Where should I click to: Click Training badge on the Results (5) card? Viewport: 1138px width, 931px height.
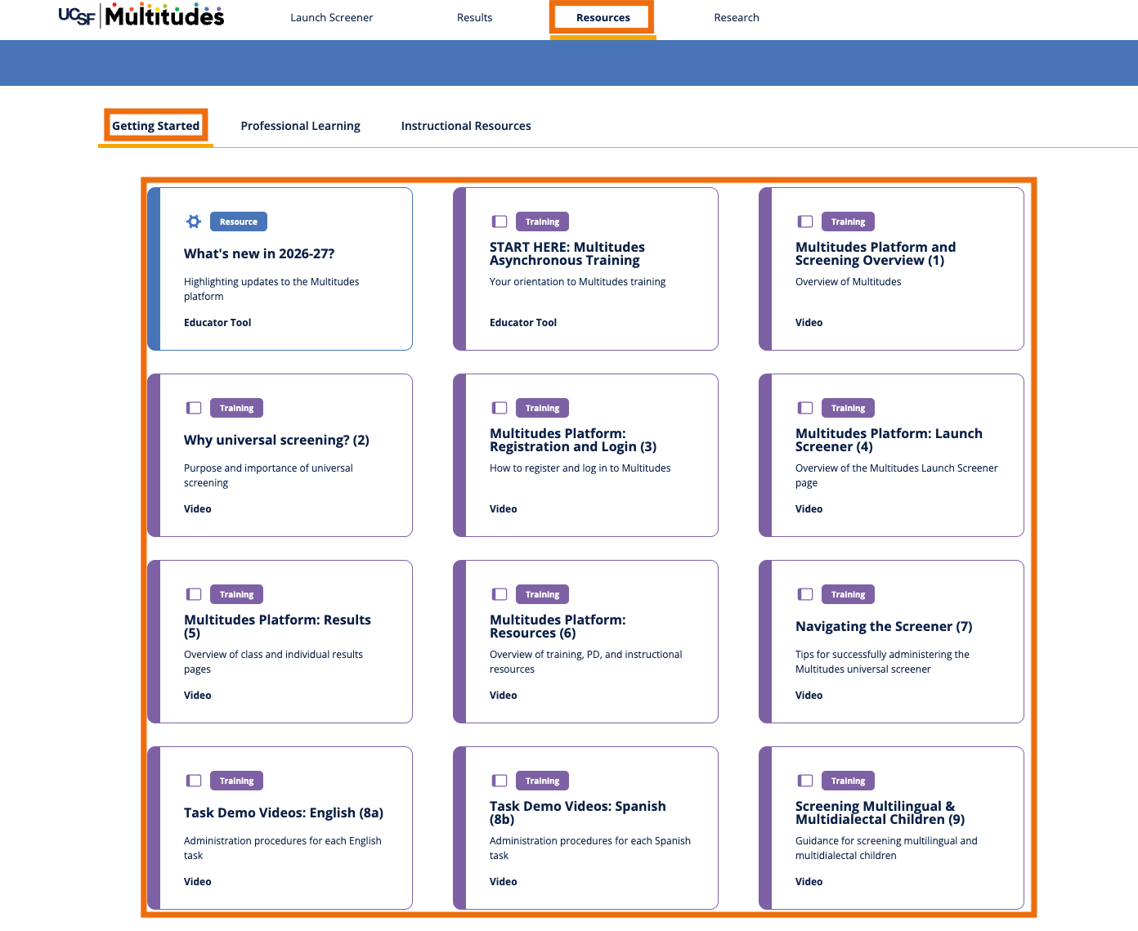(x=237, y=594)
